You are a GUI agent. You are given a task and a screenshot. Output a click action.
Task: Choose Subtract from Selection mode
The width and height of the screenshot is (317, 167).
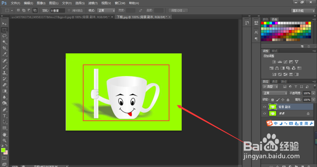pos(29,10)
